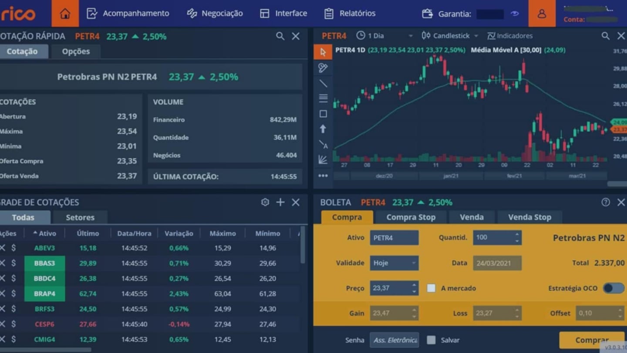Switch to the Venda tab in Boleta

pos(472,217)
